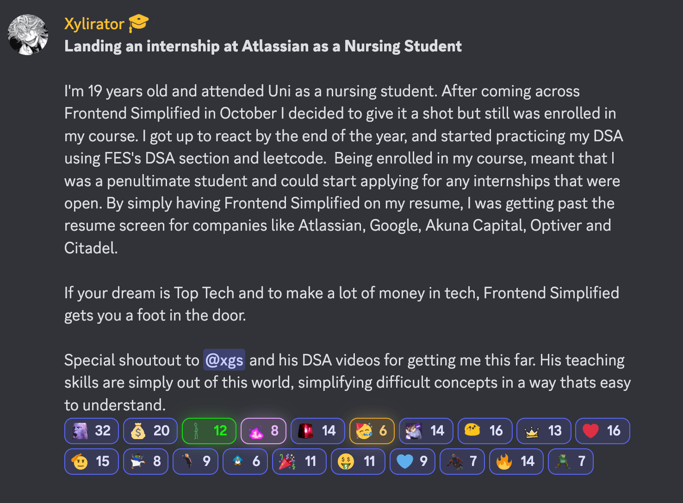Click the crown reaction with 13
This screenshot has width=683, height=503.
pyautogui.click(x=543, y=431)
